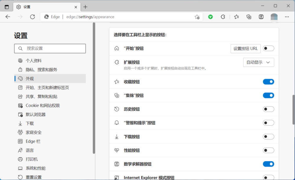Open 共享、复制和粘贴 section
295x180 pixels.
pos(50,96)
